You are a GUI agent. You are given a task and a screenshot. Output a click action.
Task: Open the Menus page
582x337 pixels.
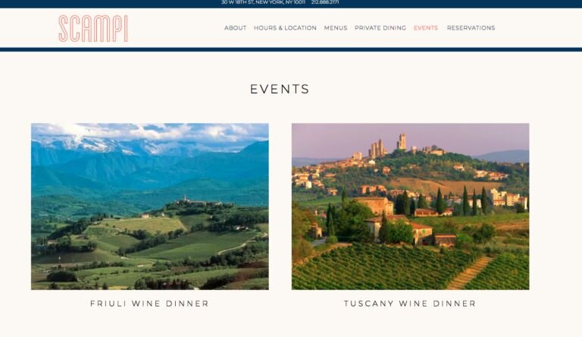coord(336,28)
